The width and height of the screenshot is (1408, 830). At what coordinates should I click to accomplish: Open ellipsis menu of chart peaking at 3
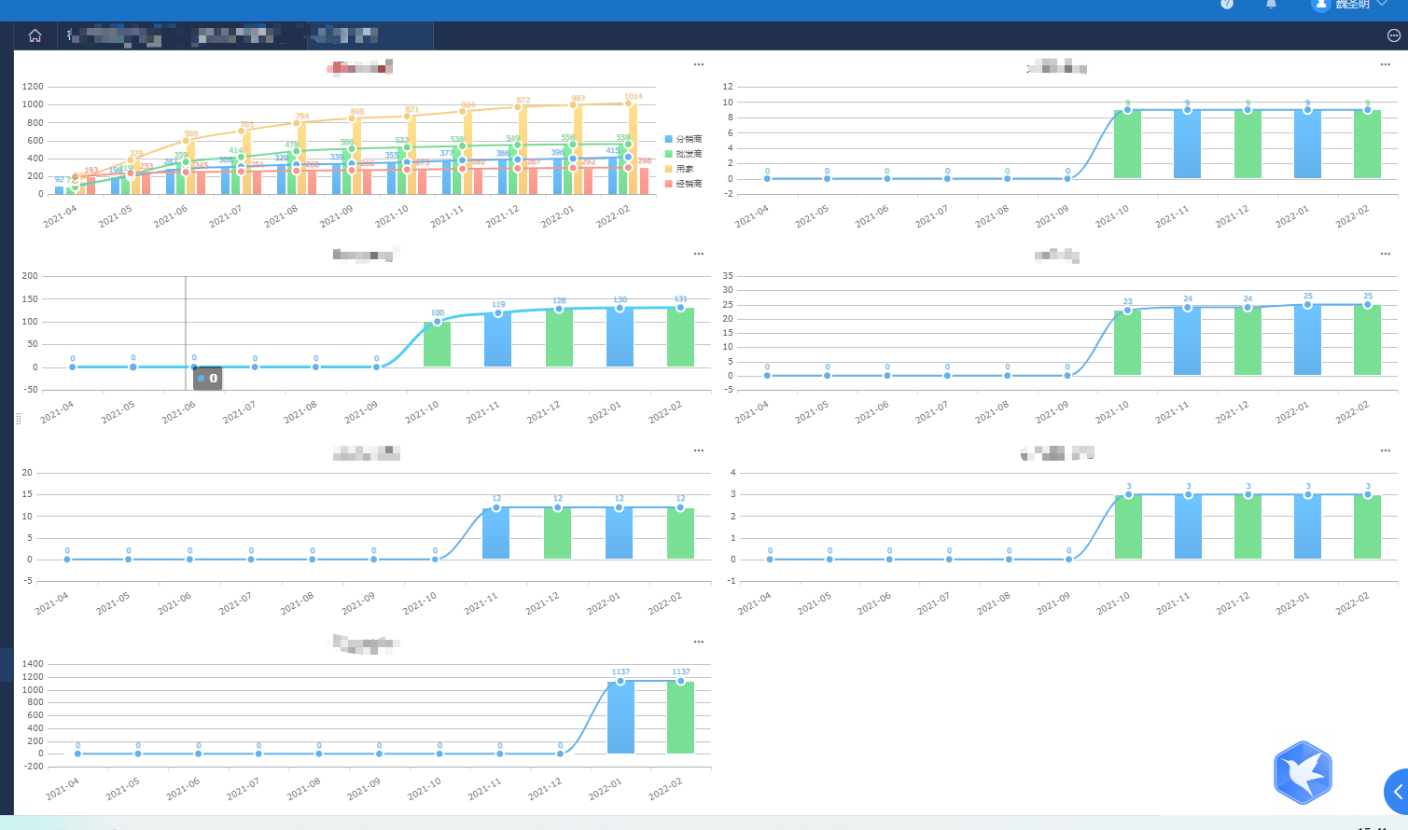1386,450
